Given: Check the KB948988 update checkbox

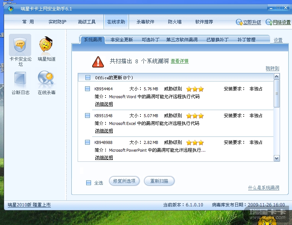Looking at the screenshot, I should 87,142.
